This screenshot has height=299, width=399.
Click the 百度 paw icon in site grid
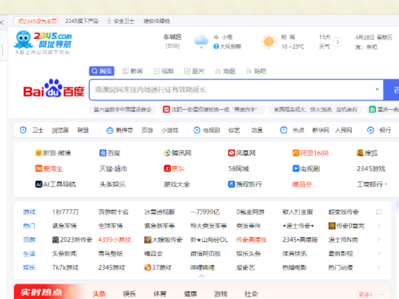pos(102,153)
